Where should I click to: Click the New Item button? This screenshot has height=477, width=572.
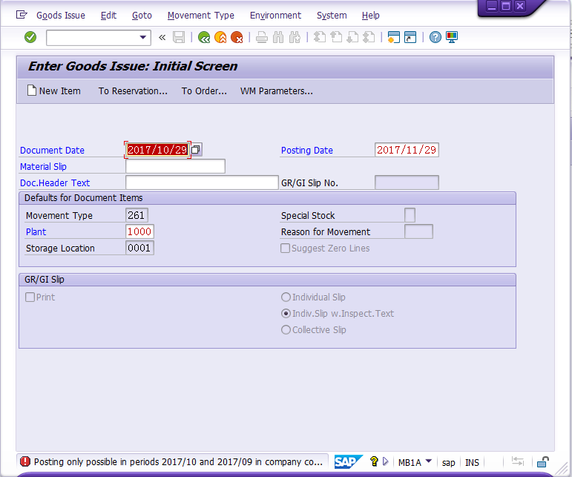54,91
